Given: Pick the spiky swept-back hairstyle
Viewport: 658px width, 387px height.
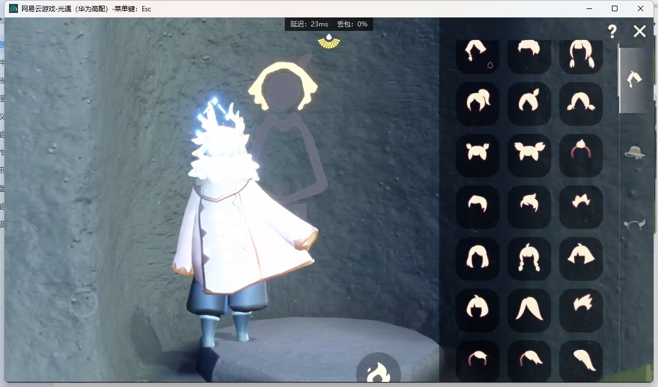Looking at the screenshot, I should tap(581, 310).
